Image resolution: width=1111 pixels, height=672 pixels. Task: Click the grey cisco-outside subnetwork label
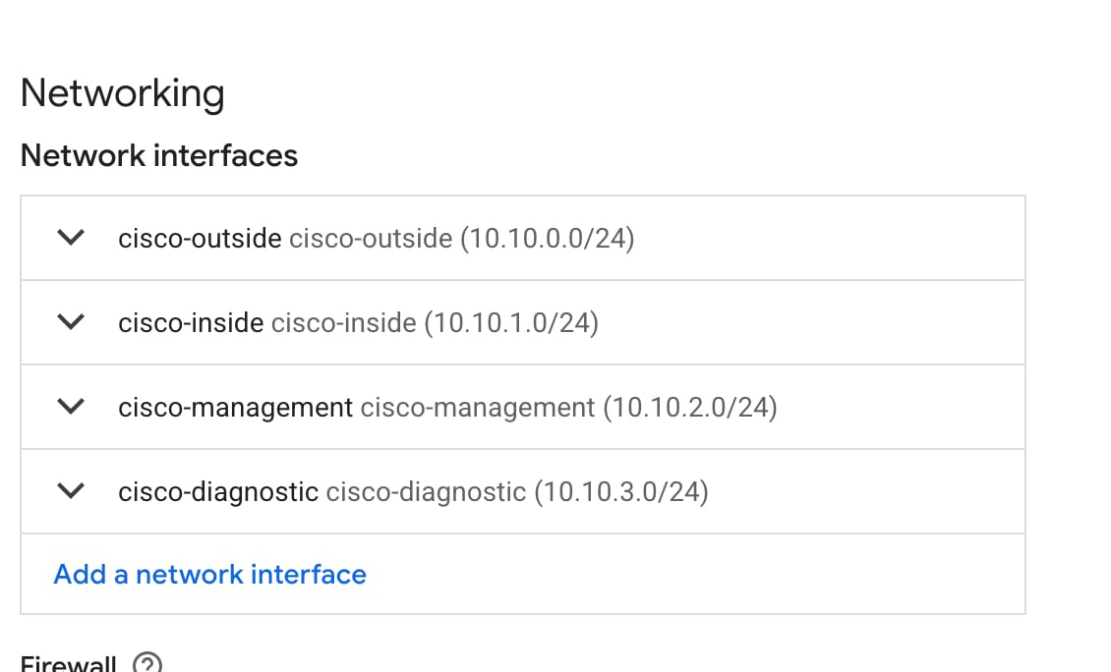click(371, 238)
